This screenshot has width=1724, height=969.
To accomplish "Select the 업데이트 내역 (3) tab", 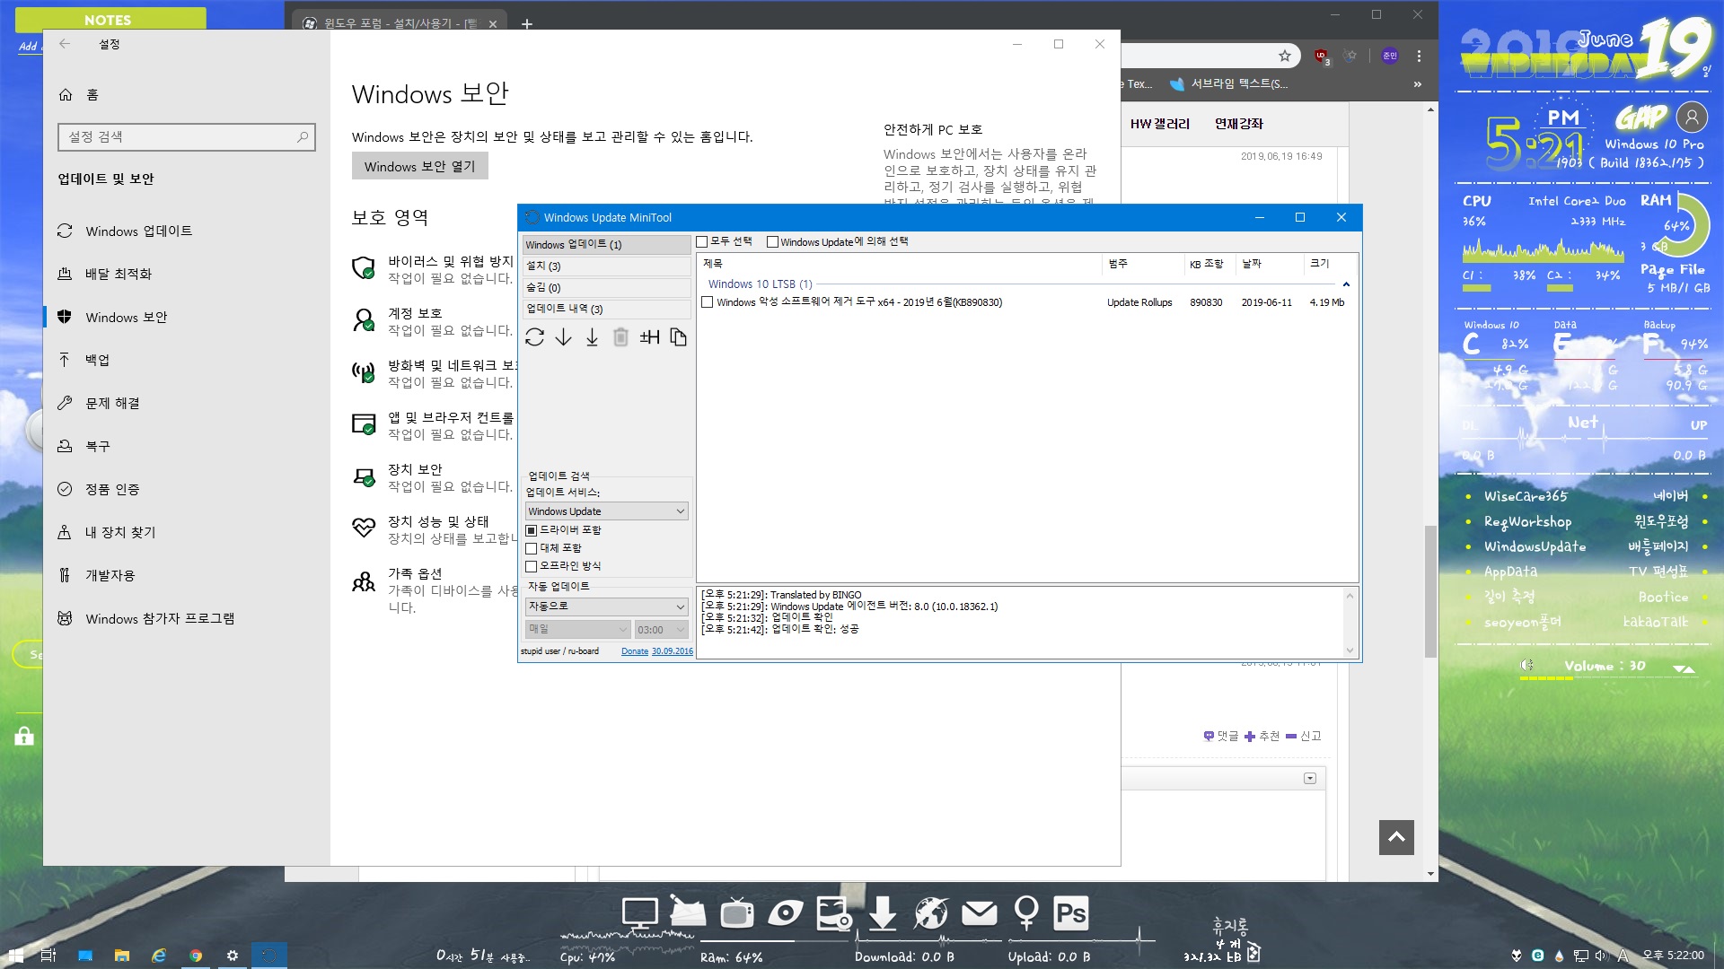I will (606, 310).
